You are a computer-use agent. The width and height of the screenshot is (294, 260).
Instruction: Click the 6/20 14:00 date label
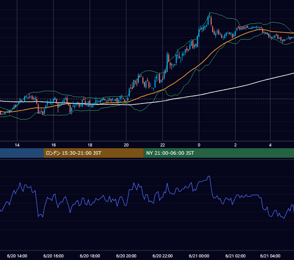pyautogui.click(x=17, y=256)
